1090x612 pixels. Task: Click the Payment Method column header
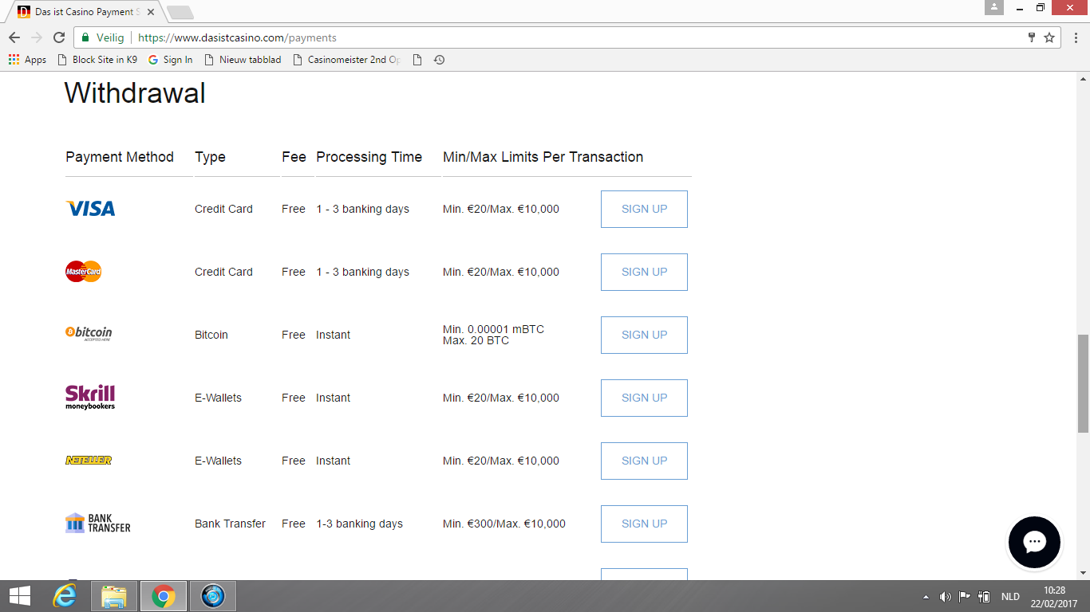pyautogui.click(x=120, y=157)
